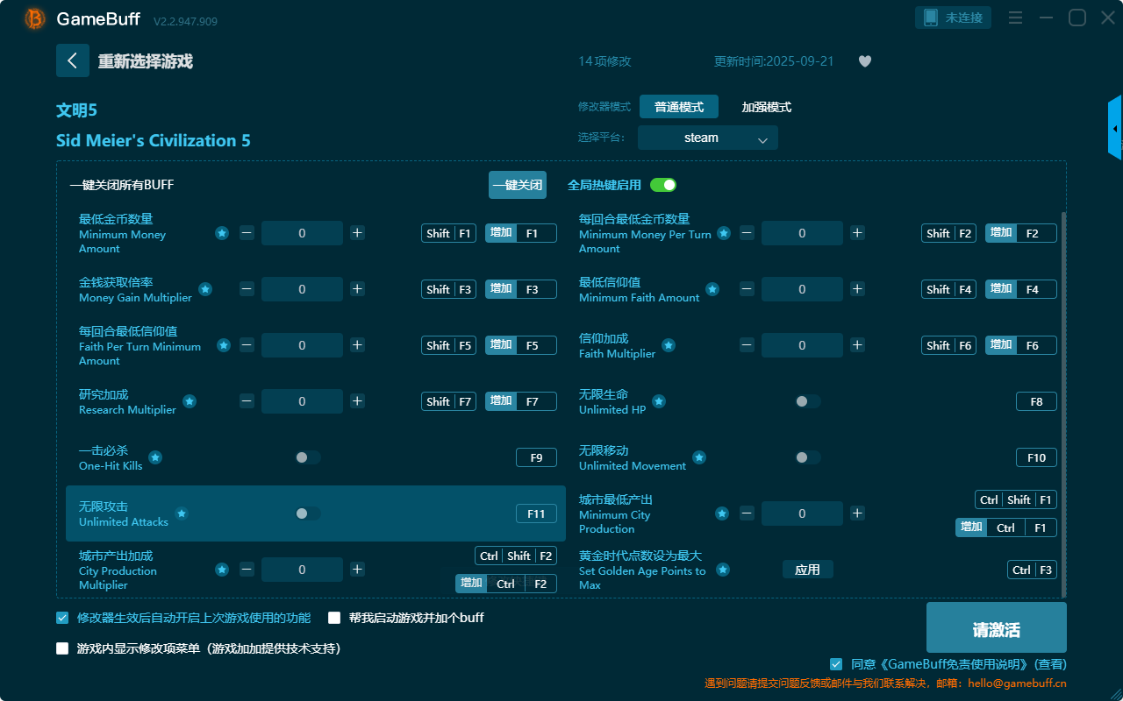Click star icon beside One-Hit Kills
The height and width of the screenshot is (701, 1123).
tap(154, 457)
